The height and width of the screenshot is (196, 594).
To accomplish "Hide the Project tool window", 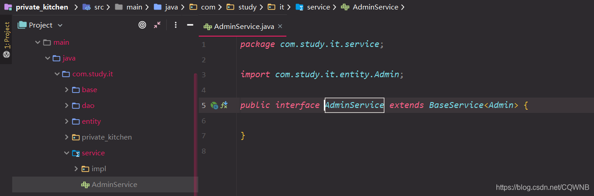I will point(190,25).
